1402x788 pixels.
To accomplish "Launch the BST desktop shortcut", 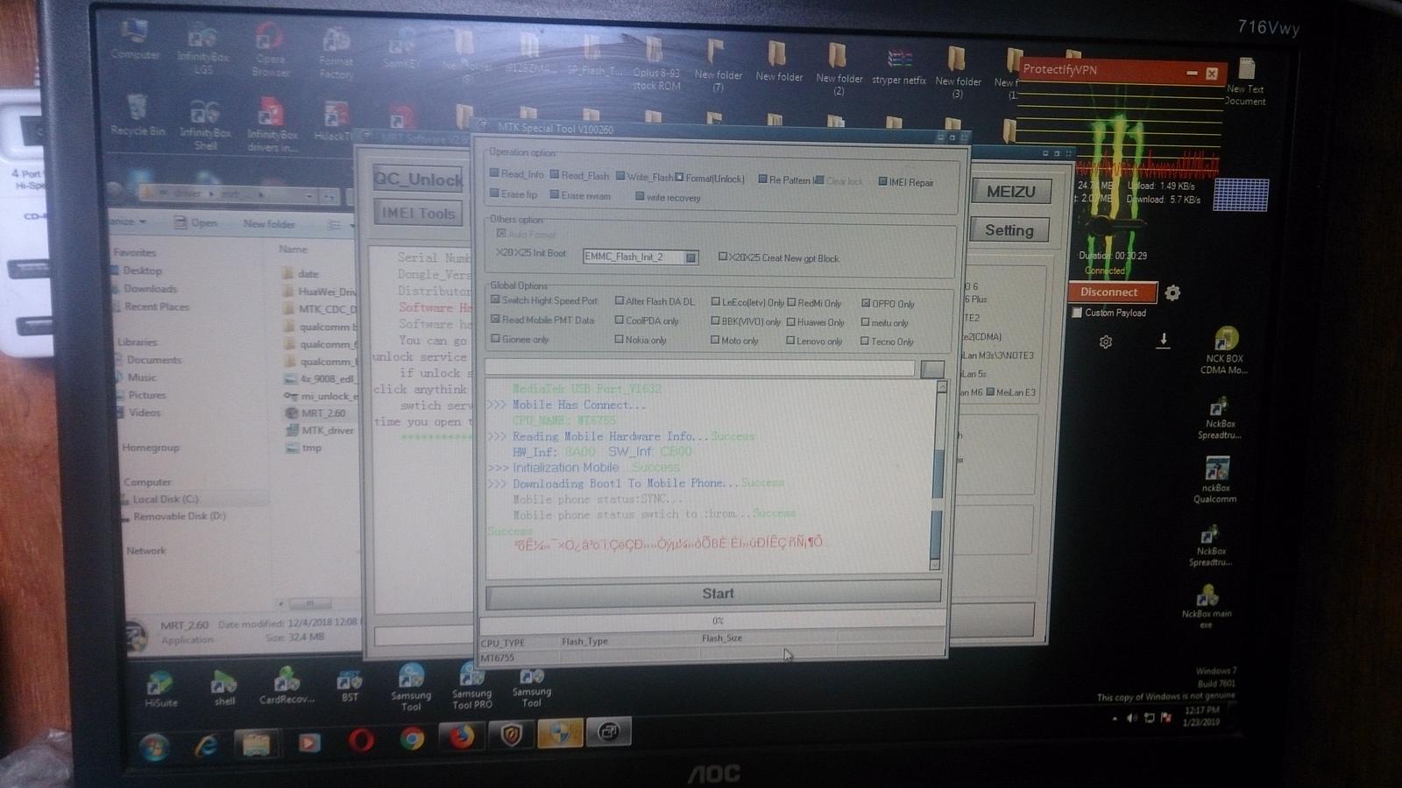I will pos(350,686).
